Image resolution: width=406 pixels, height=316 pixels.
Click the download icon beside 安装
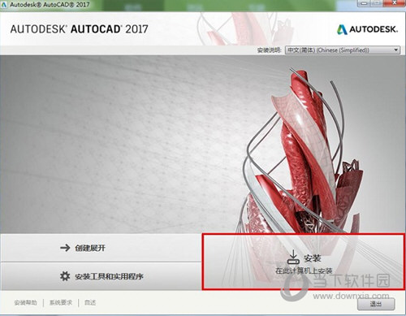click(293, 257)
